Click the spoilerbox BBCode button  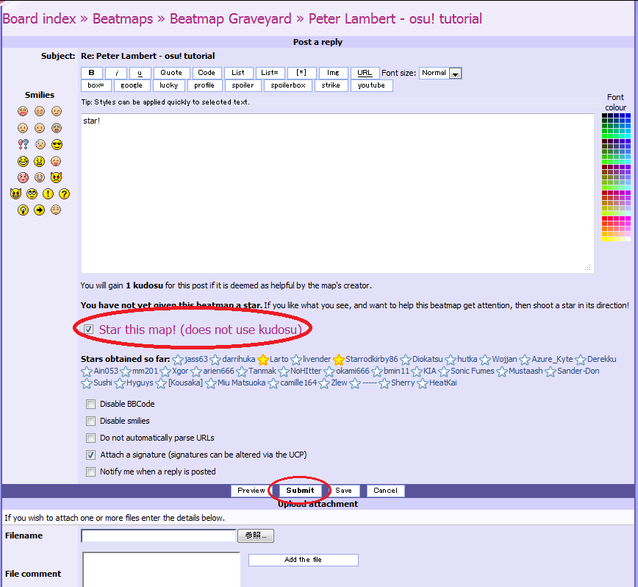coord(288,85)
